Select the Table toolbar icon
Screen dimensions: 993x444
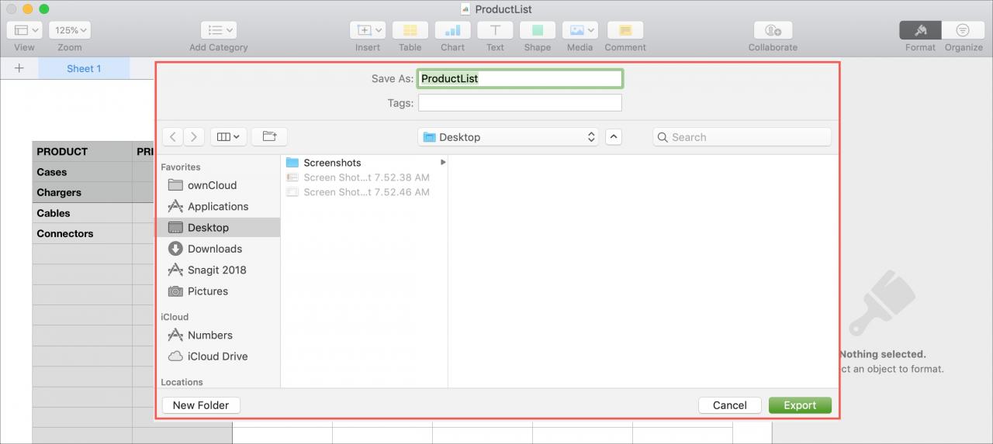[x=410, y=30]
